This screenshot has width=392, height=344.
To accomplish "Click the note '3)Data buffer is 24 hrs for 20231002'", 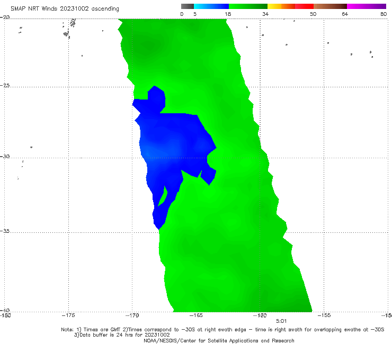I will pos(122,335).
